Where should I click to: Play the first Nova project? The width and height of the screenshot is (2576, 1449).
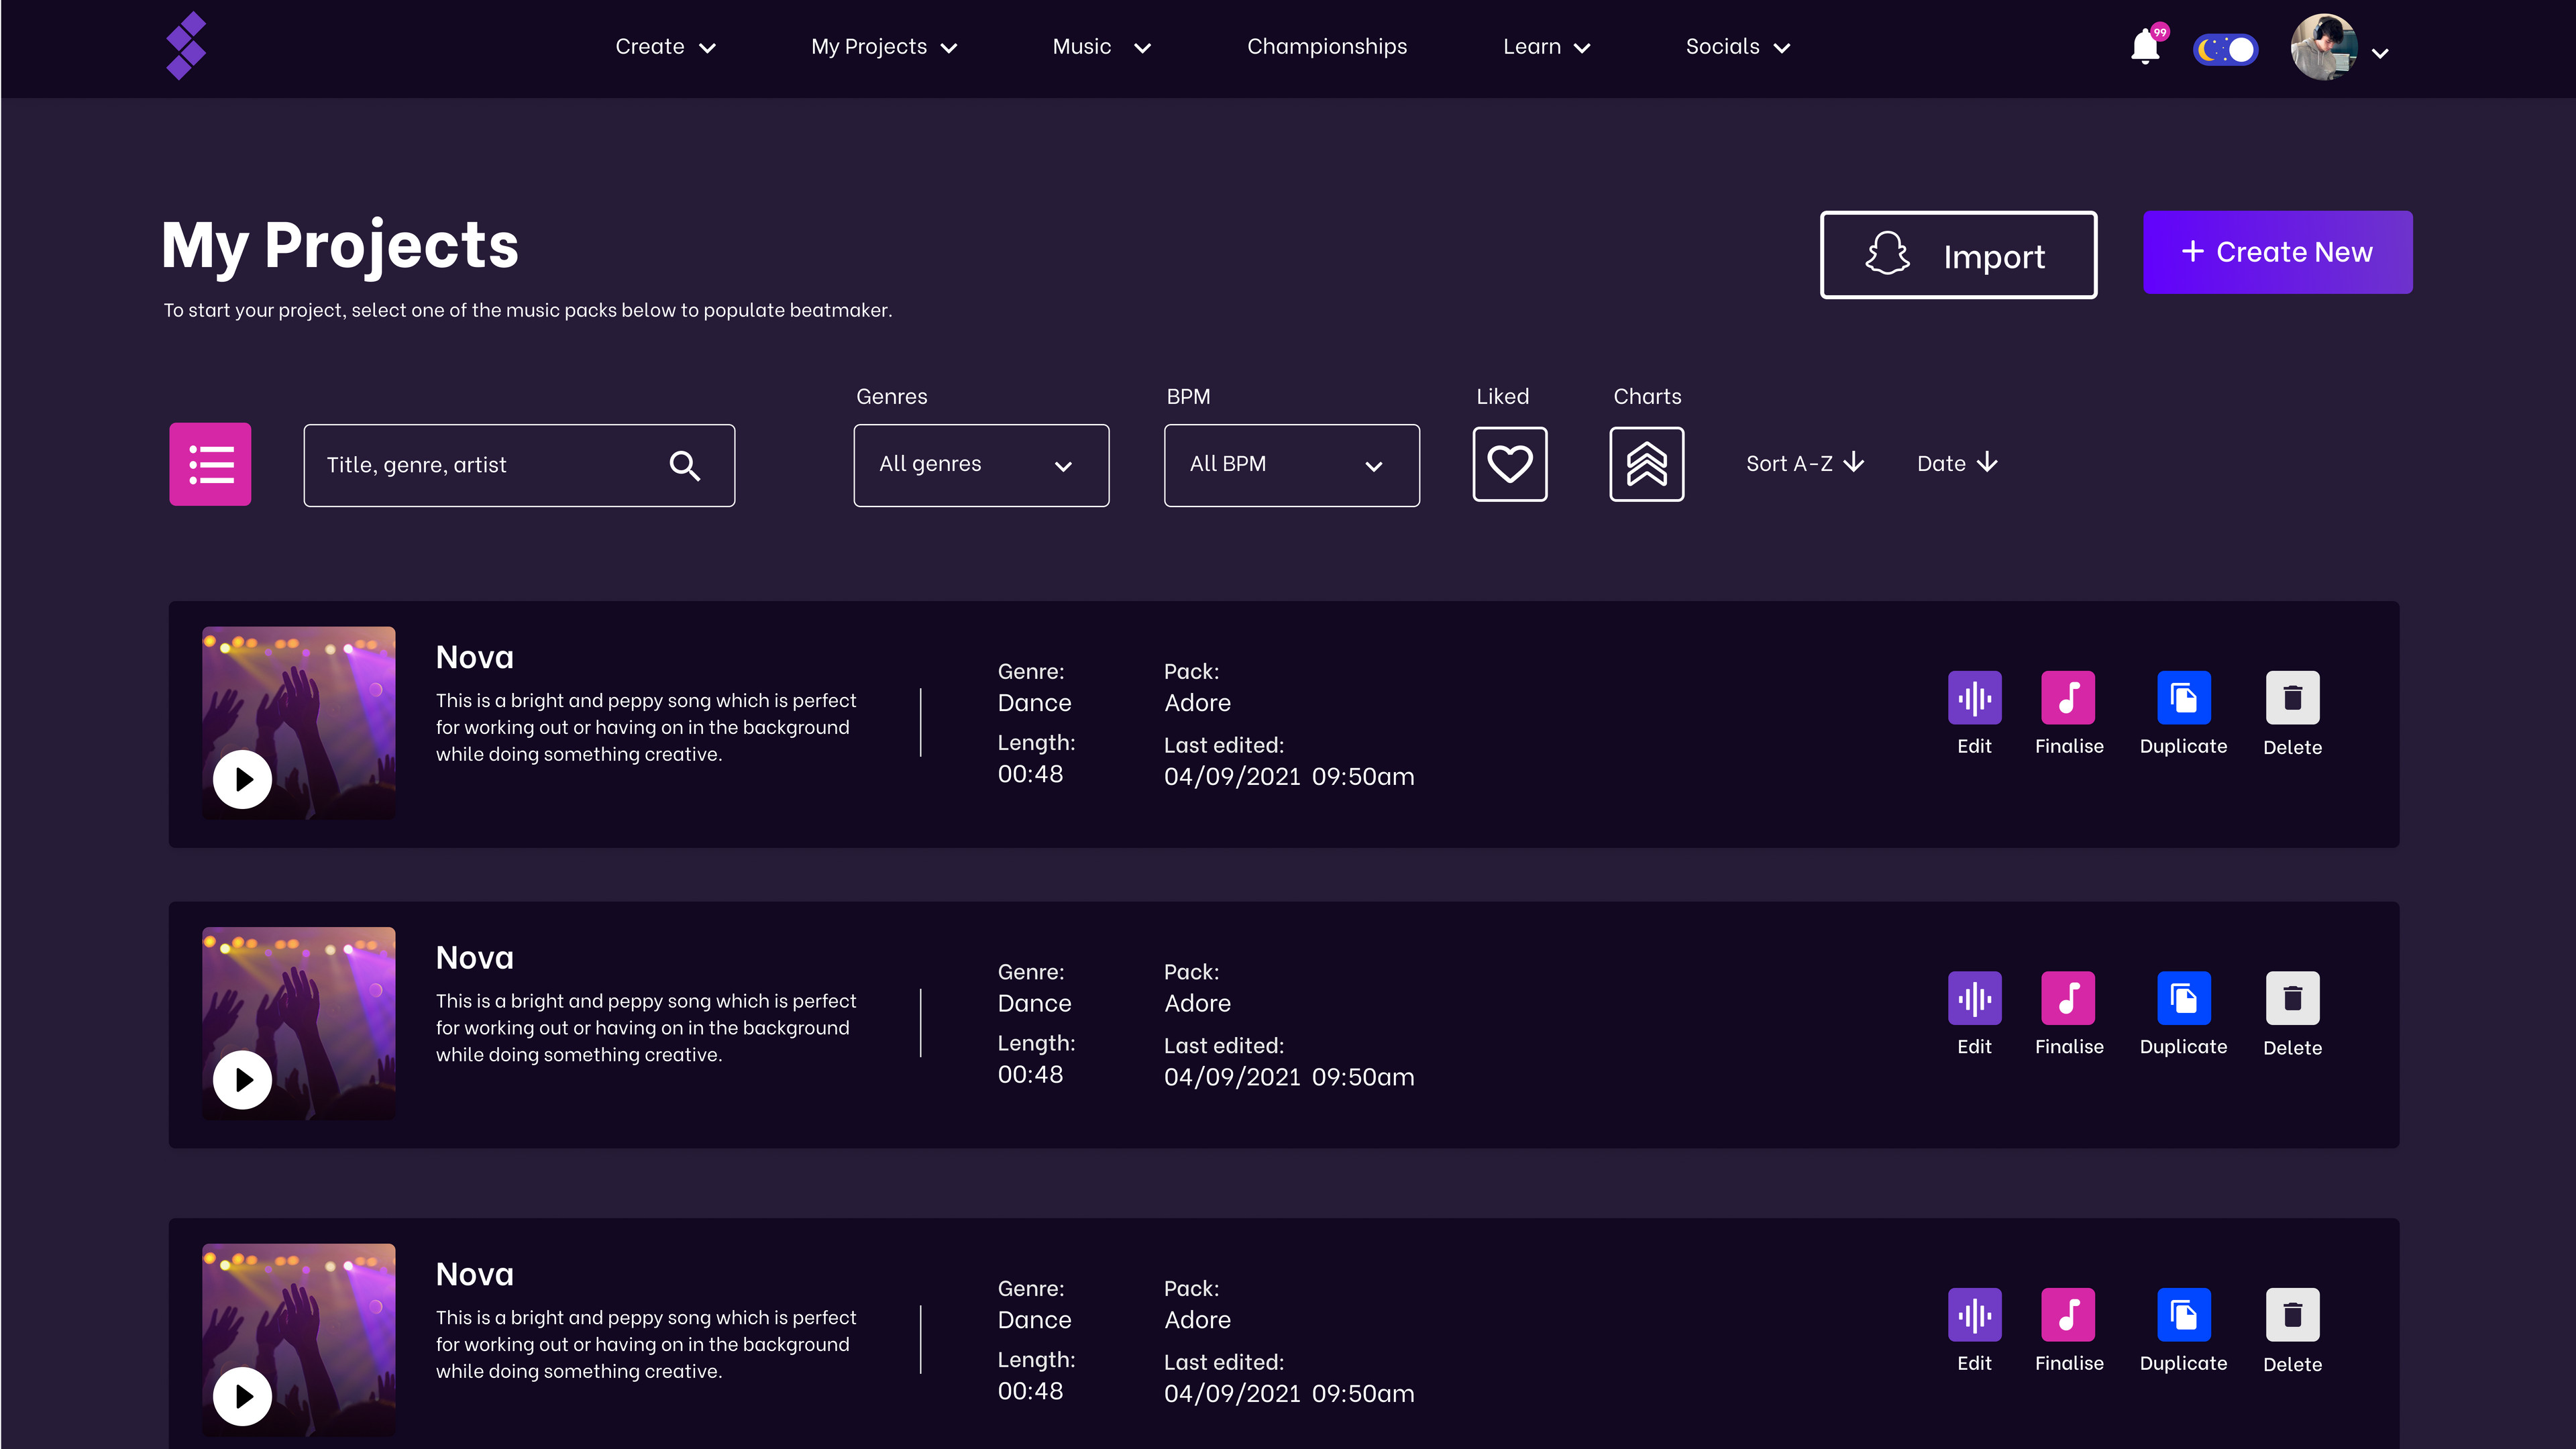[242, 779]
